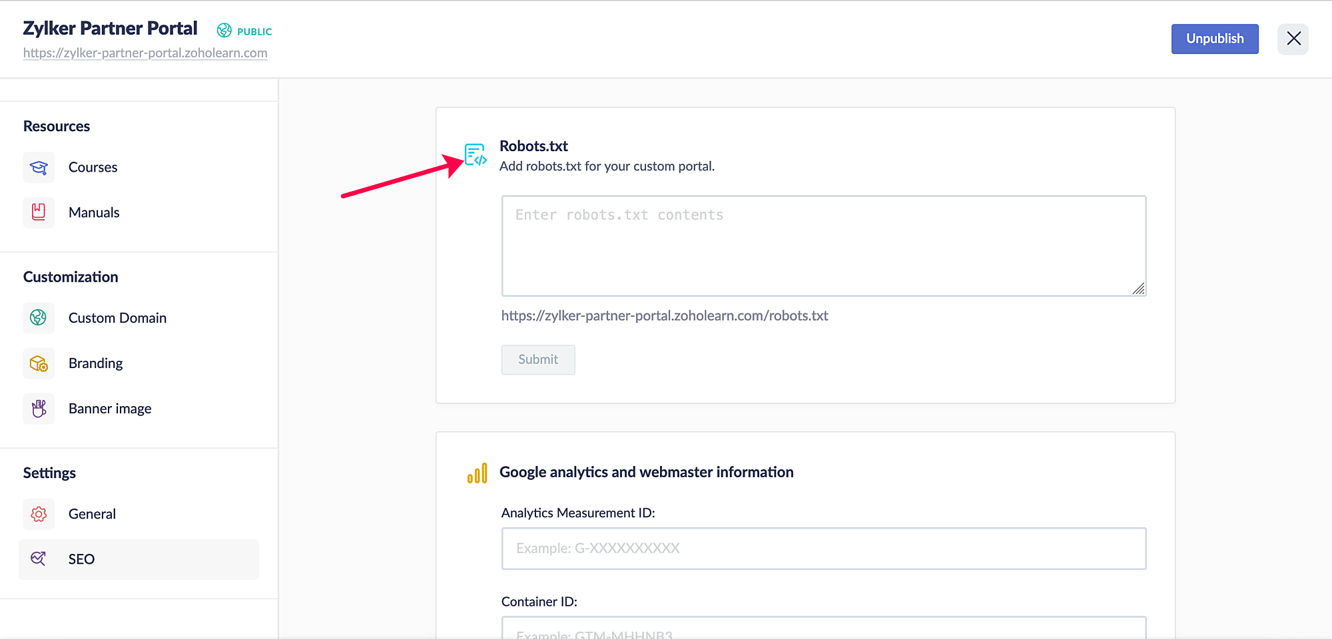Image resolution: width=1332 pixels, height=639 pixels.
Task: Click the Banner image icon
Action: click(39, 408)
